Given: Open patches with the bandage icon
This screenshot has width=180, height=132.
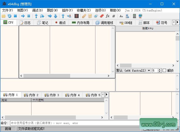Looking at the screenshot, I should 84,16.
